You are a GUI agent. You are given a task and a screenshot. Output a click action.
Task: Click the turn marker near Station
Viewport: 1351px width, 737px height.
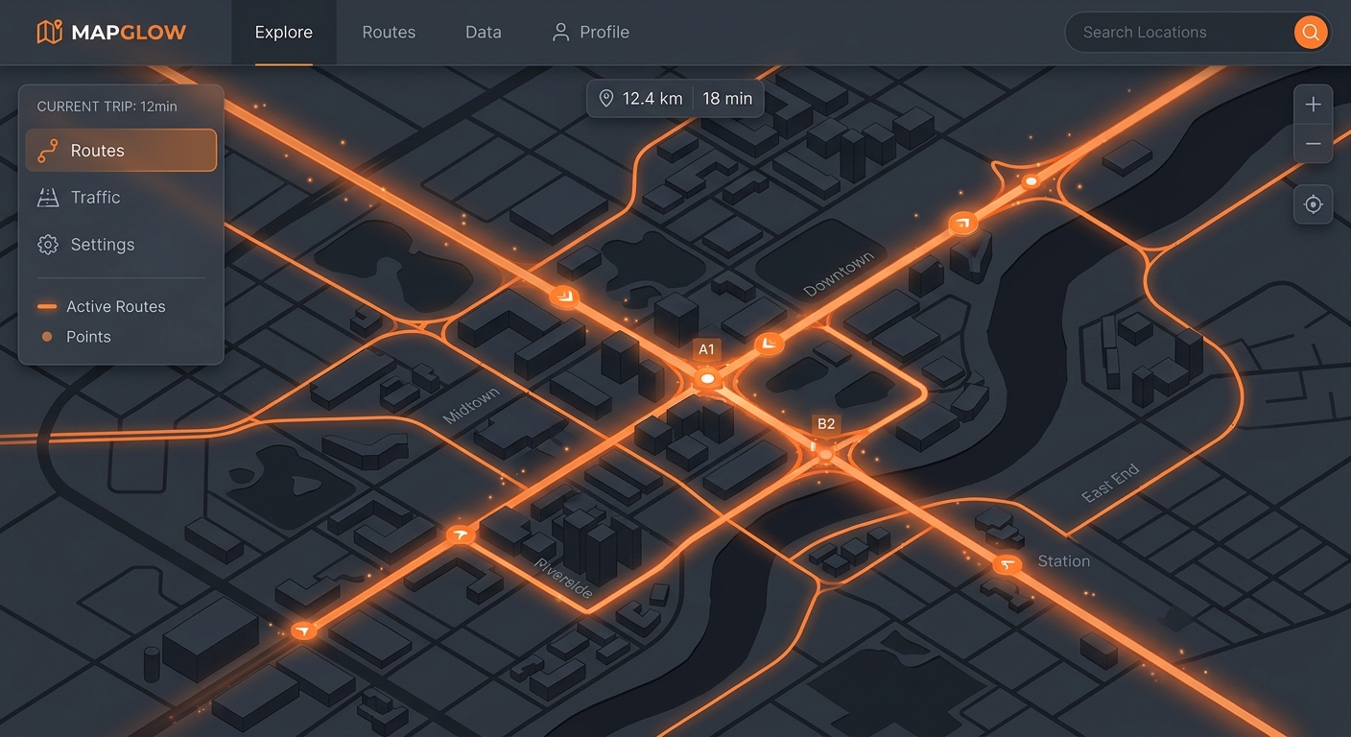click(1007, 565)
